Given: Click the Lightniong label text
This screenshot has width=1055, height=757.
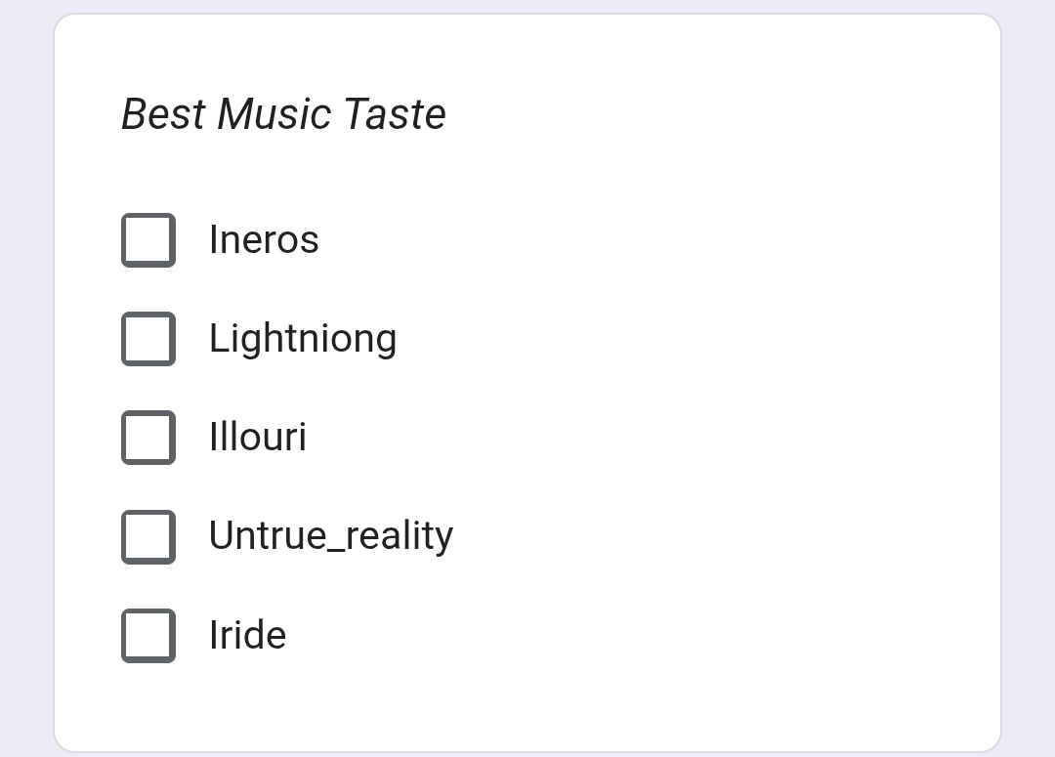Looking at the screenshot, I should (x=303, y=339).
